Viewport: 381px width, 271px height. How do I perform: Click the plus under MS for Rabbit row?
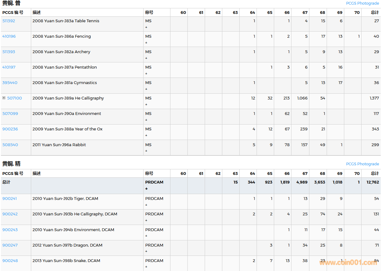coord(146,151)
